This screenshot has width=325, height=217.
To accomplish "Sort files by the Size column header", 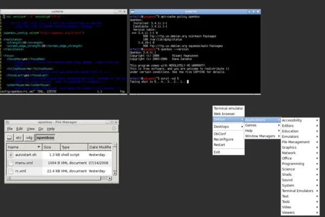I will (x=51, y=147).
